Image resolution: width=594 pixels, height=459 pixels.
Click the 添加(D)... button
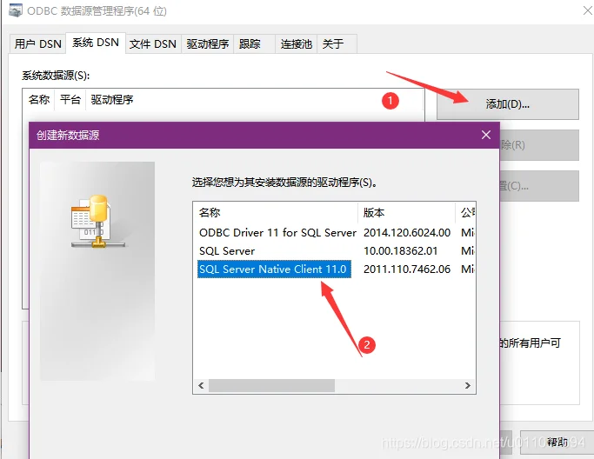508,104
